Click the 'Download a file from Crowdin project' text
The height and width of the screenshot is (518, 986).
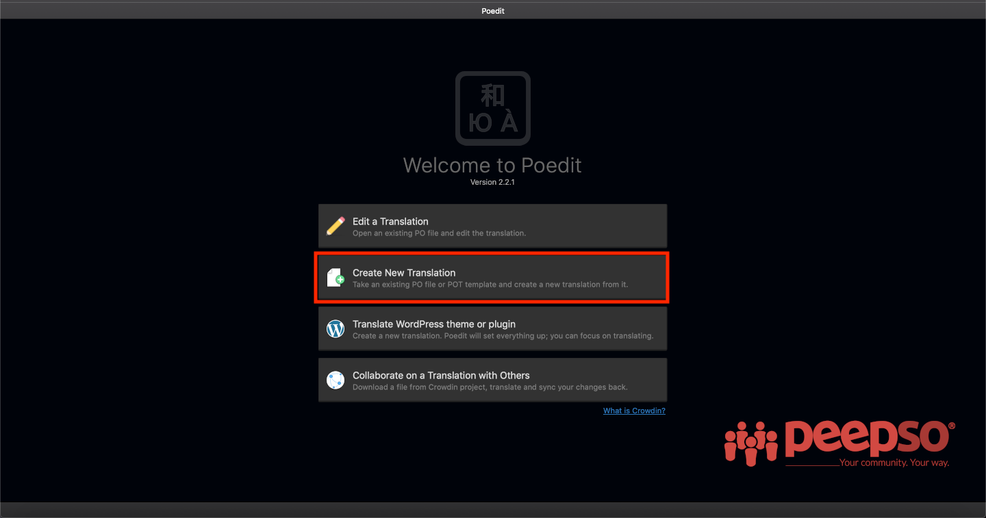[x=490, y=387]
